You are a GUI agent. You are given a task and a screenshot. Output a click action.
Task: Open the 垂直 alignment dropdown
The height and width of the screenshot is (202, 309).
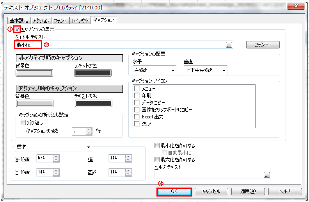(x=205, y=70)
